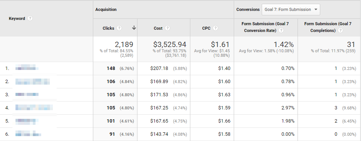The image size is (361, 141).
Task: Click the 1.98% conversion rate cell
Action: [x=266, y=121]
